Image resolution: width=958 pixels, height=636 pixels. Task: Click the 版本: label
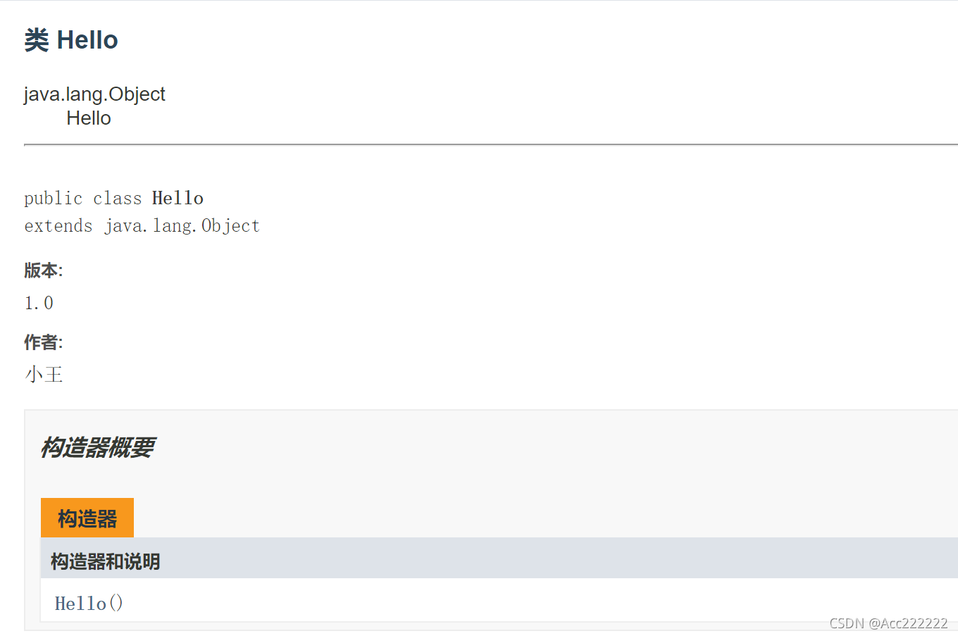[44, 270]
